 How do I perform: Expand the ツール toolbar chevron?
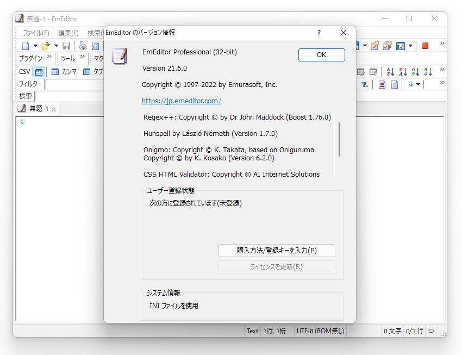pyautogui.click(x=82, y=56)
